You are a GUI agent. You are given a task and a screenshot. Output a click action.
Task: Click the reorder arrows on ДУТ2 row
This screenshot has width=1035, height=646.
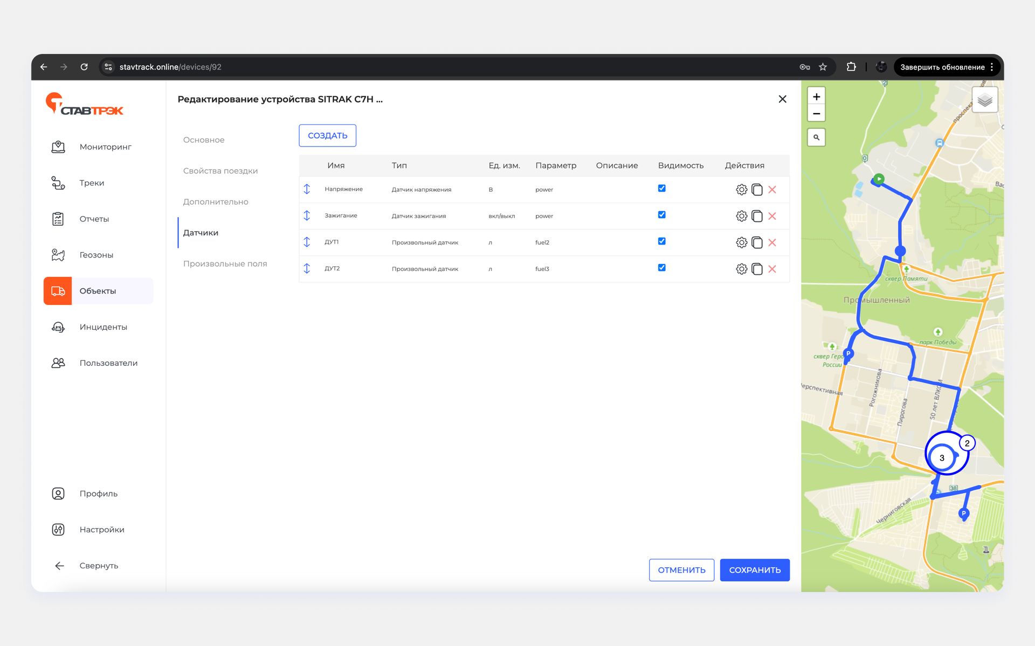coord(307,268)
